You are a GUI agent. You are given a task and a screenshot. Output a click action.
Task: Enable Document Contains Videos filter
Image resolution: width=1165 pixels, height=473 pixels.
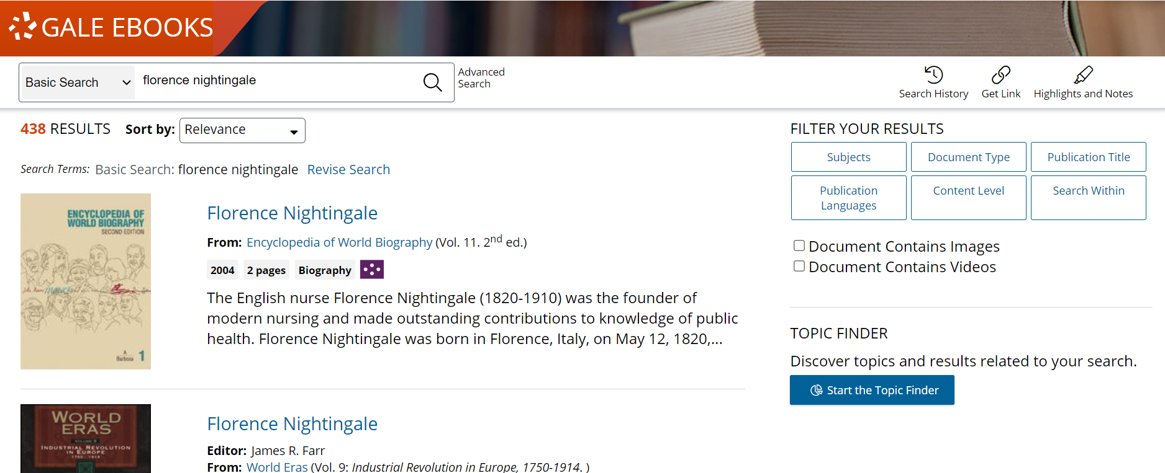click(799, 267)
